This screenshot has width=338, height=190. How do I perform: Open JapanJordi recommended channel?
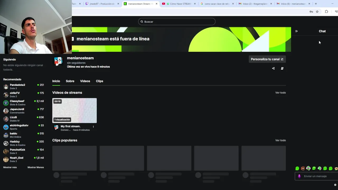click(23, 111)
